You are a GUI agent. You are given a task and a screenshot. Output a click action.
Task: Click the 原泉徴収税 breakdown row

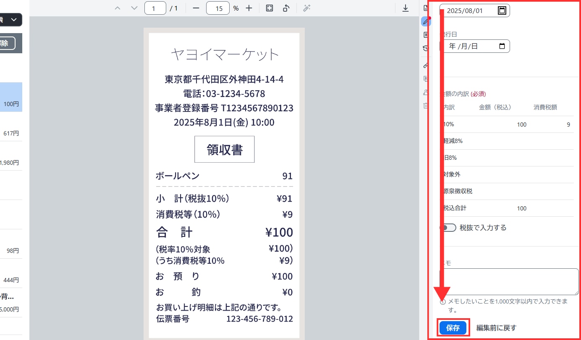(507, 191)
